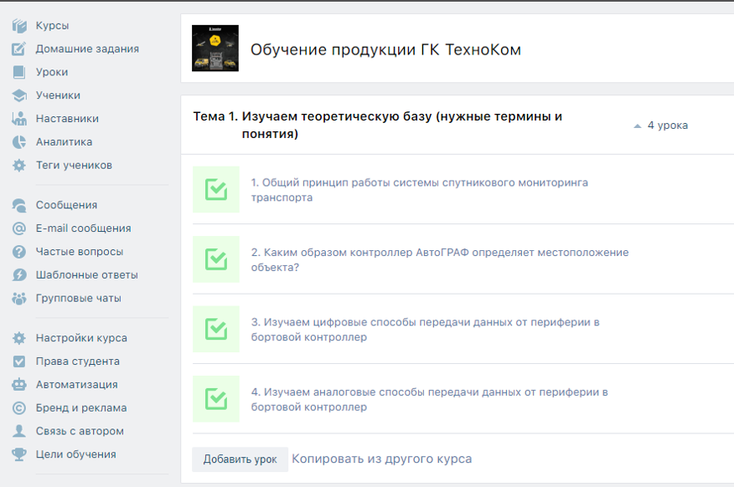Screen dimensions: 734x487
Task: Click the Добавить урок button
Action: tap(240, 459)
